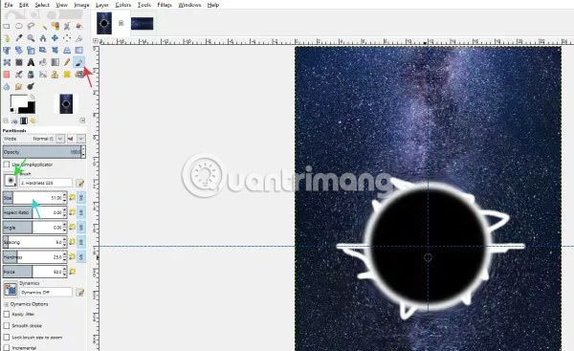The width and height of the screenshot is (574, 351).
Task: Toggle the blue link button beside Aspect Ratio
Action: tap(81, 212)
